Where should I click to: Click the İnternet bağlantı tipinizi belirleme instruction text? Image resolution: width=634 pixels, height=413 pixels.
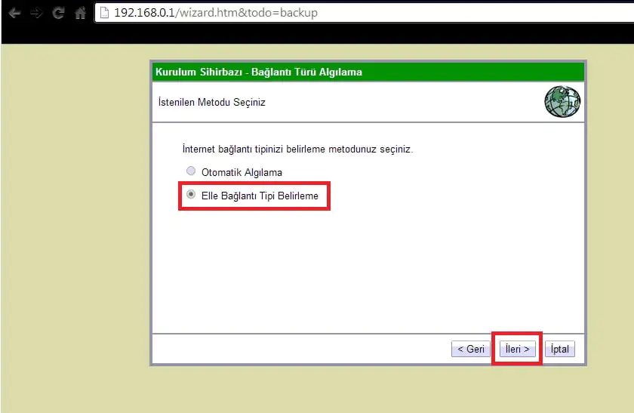pos(297,149)
